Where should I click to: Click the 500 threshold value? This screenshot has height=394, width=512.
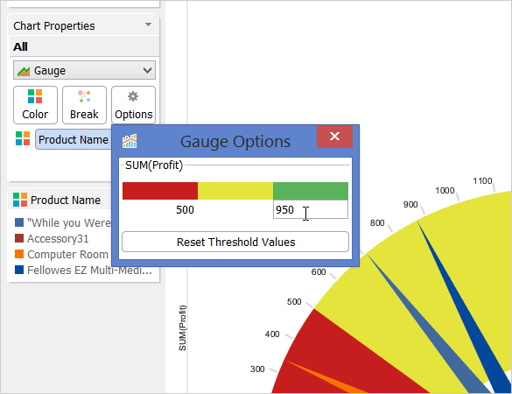[186, 210]
